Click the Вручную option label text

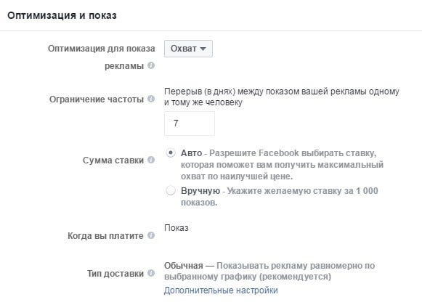[x=200, y=191]
